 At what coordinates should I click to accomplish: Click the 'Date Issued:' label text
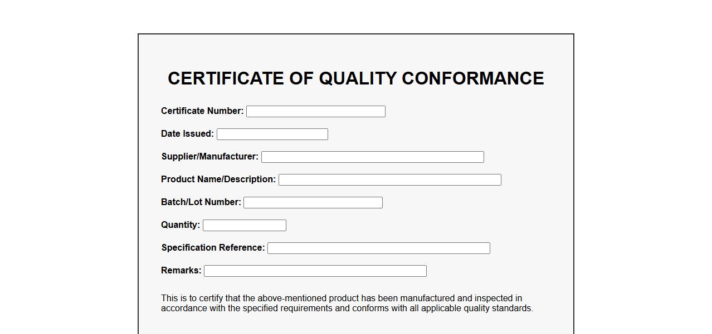pos(187,134)
